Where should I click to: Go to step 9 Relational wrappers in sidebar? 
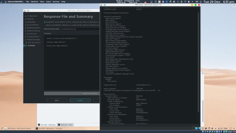pos(33,39)
